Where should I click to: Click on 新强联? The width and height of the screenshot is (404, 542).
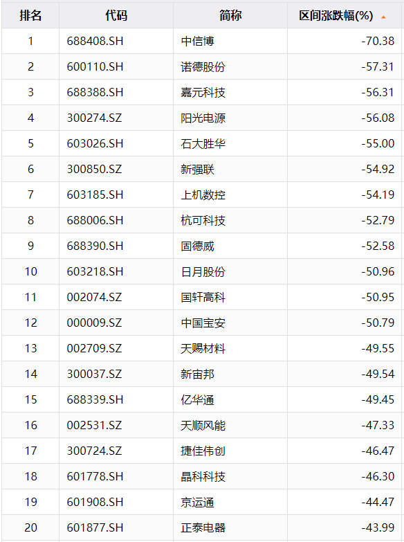click(x=198, y=169)
